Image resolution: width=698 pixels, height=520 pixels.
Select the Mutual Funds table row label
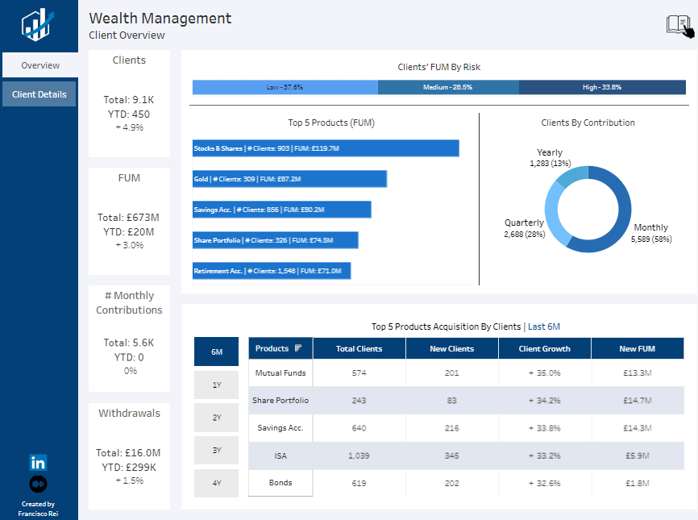(x=280, y=372)
